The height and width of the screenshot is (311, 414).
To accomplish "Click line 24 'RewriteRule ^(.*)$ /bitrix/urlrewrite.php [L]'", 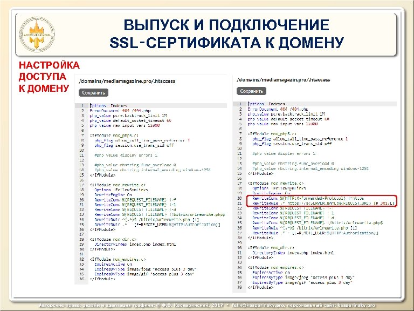I will click(147, 220).
